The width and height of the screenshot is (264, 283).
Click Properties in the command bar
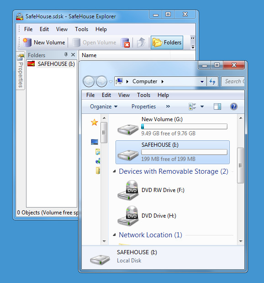pos(143,107)
